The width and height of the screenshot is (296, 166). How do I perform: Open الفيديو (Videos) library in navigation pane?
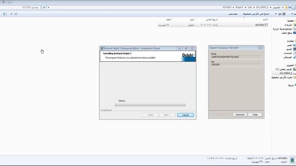tap(290, 49)
